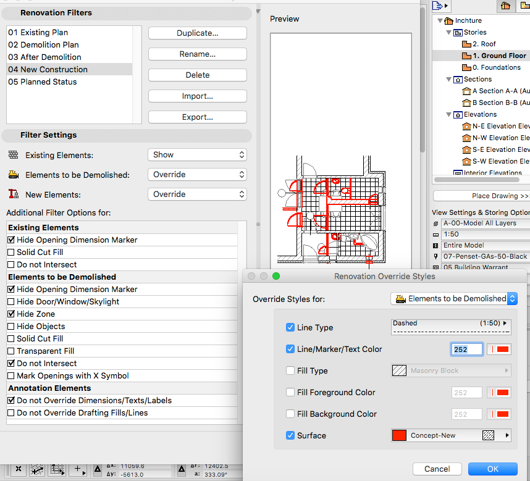Click the Existing Elements status icon

pos(13,155)
